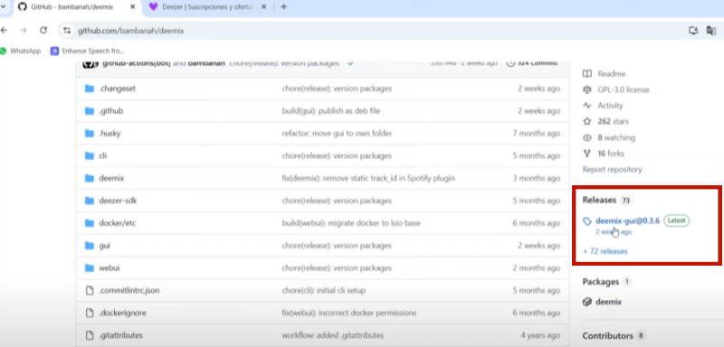Open the Activity link
Viewport: 724px width, 347px height.
tap(610, 106)
